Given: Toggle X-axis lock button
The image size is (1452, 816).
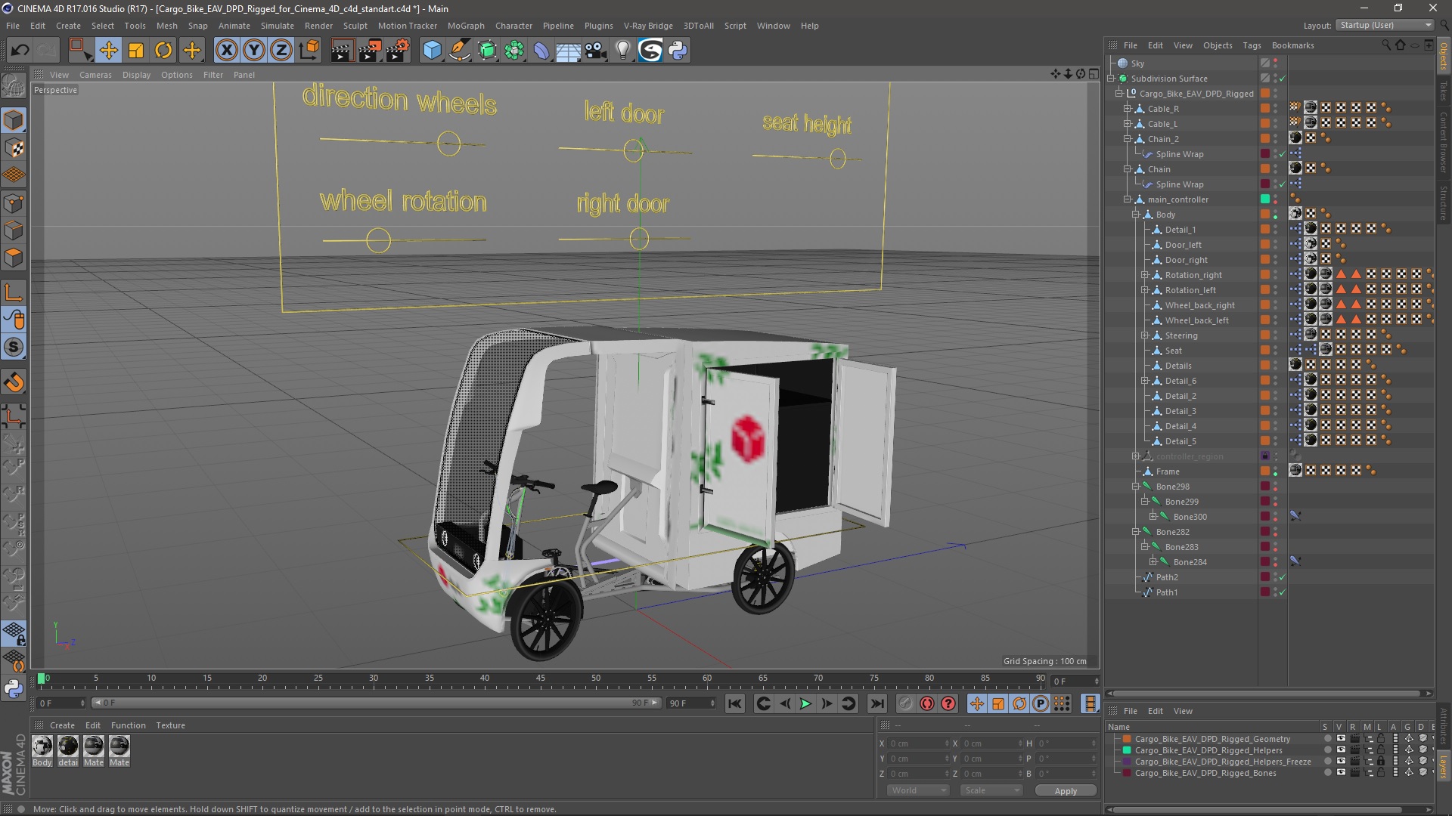Looking at the screenshot, I should click(226, 51).
